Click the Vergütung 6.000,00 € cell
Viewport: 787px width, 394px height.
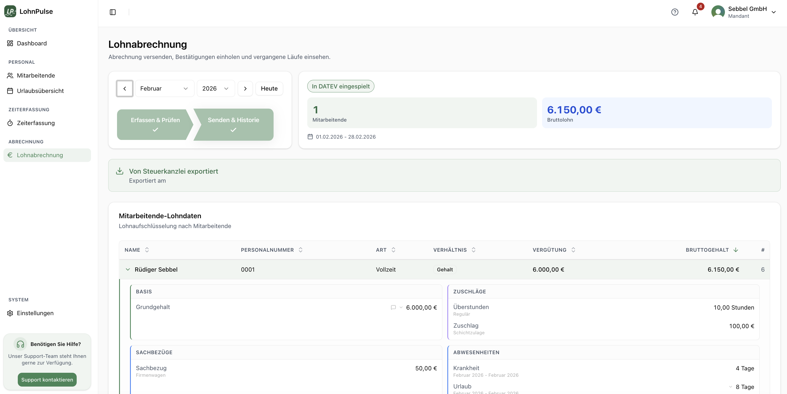pyautogui.click(x=548, y=269)
